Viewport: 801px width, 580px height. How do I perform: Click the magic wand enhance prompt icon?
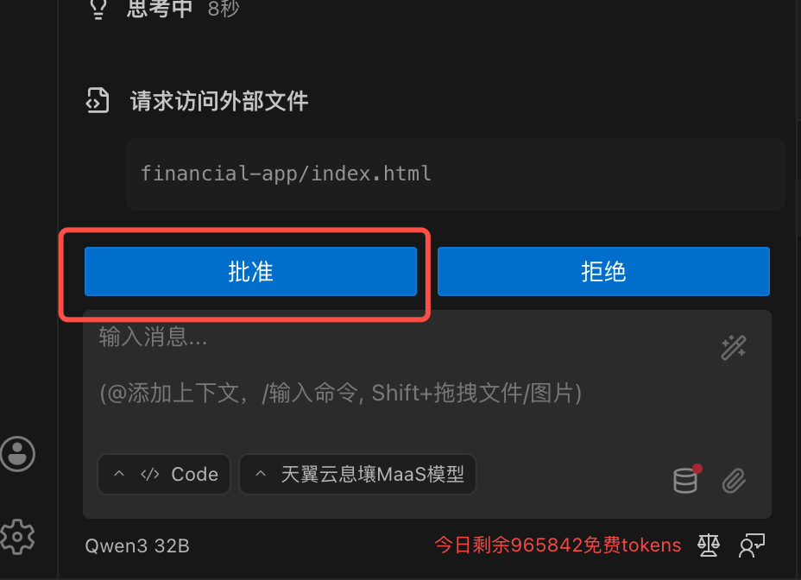(x=734, y=348)
